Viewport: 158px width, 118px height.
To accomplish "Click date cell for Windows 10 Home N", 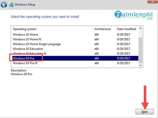I will (x=124, y=39).
